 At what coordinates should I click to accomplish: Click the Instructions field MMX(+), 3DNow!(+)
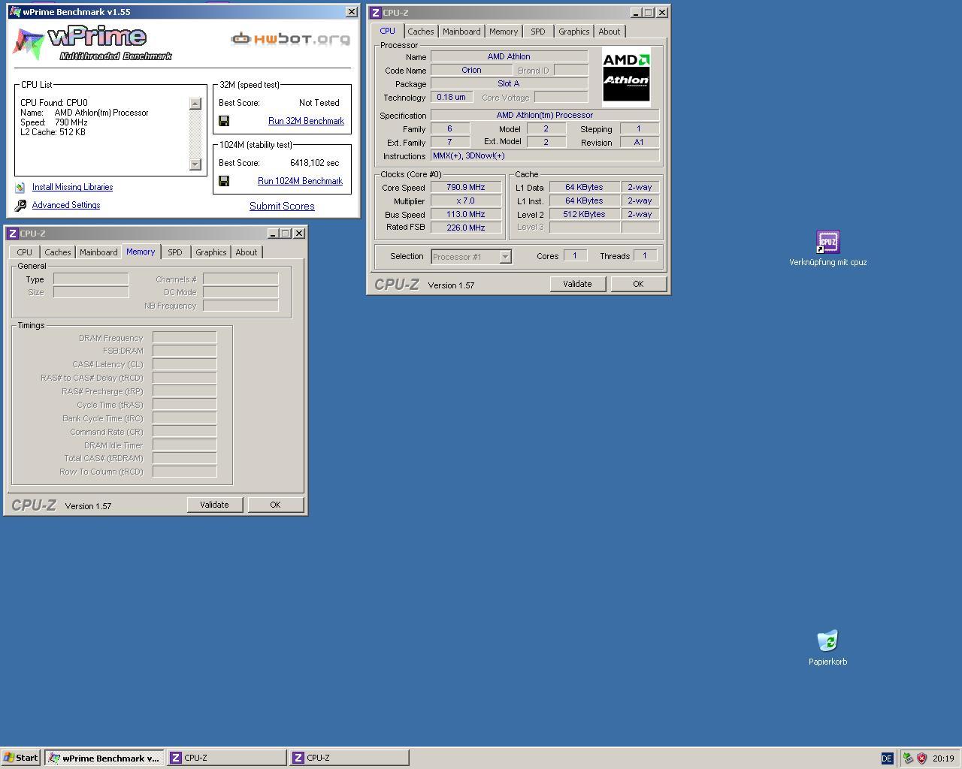point(545,156)
